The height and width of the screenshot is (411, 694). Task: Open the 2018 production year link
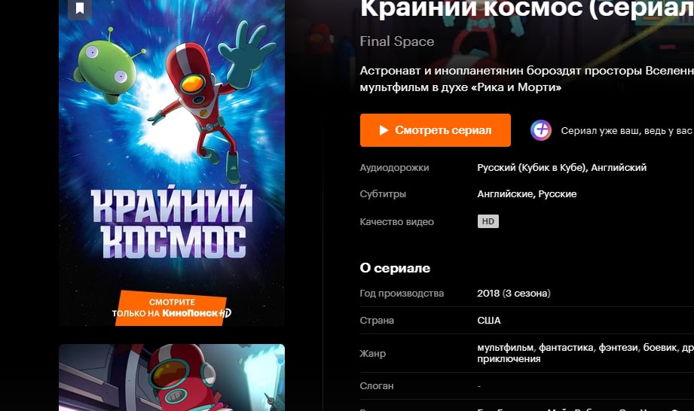click(x=488, y=294)
